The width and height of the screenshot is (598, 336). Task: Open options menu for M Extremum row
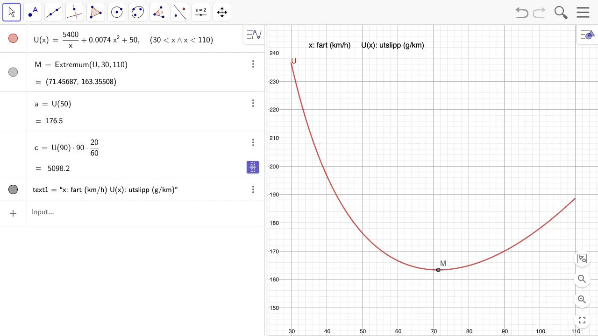253,64
